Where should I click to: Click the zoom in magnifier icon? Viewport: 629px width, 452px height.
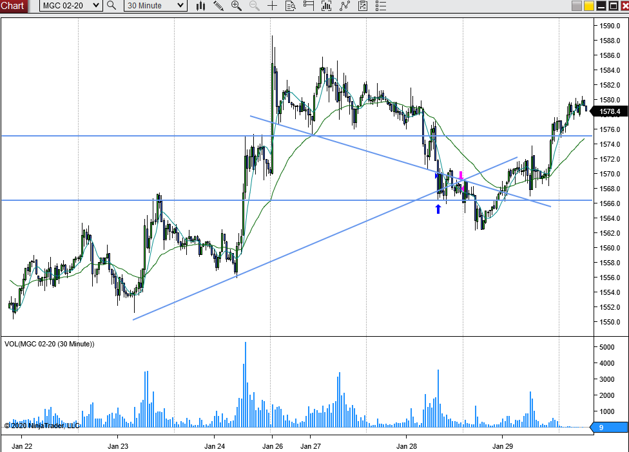pos(237,6)
